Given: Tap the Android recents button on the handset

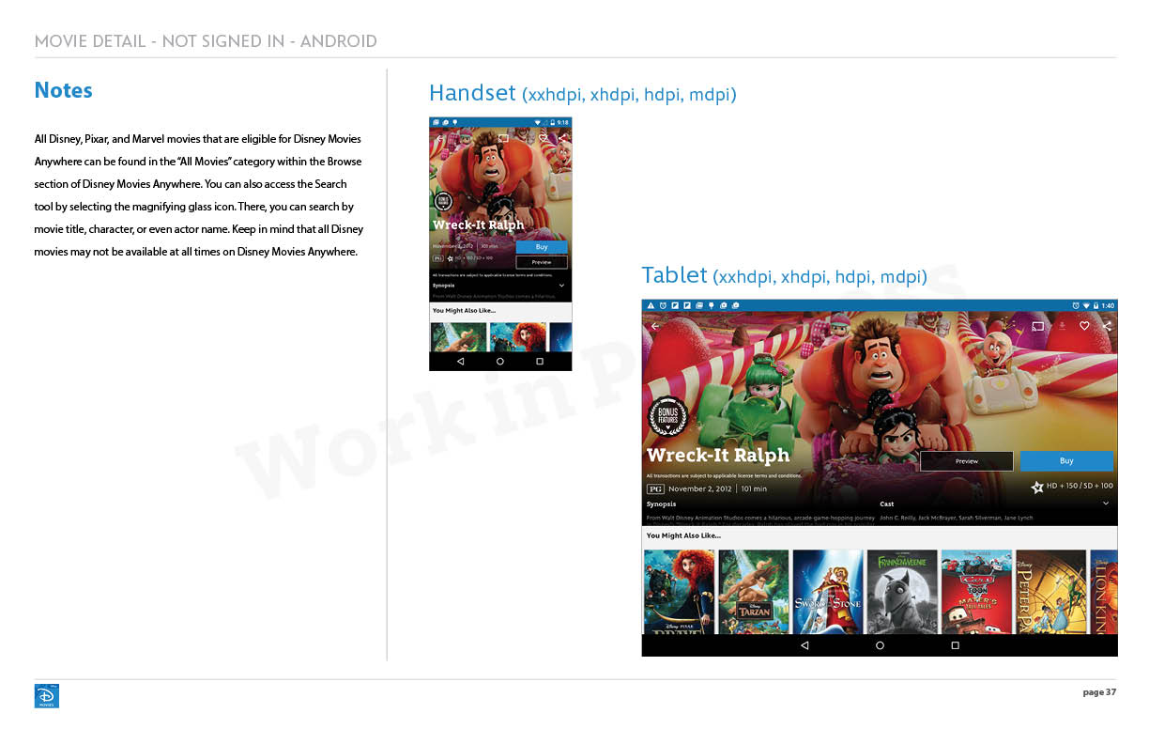Looking at the screenshot, I should (x=540, y=361).
